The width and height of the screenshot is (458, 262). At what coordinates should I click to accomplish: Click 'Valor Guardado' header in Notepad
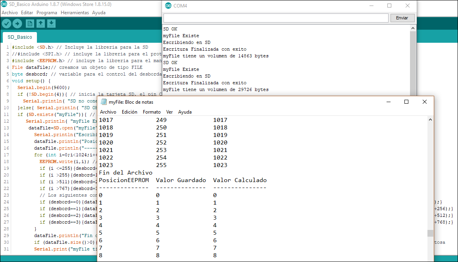181,180
